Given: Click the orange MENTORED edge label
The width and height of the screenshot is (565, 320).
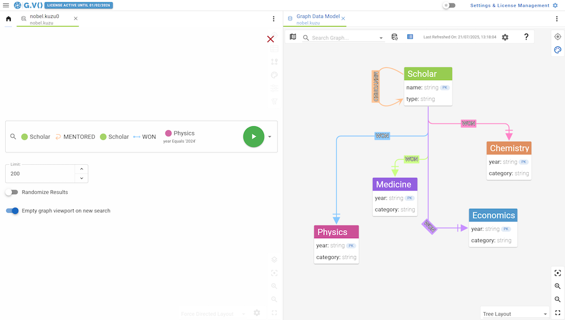Looking at the screenshot, I should point(376,86).
